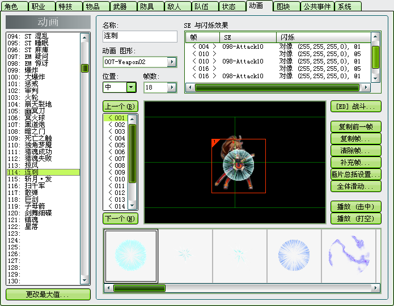Click the SE table scroll-up arrow
394x306 pixels.
(375, 36)
